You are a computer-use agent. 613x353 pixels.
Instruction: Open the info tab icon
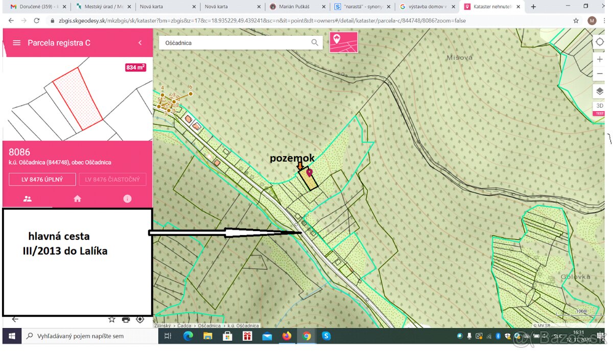click(x=127, y=199)
